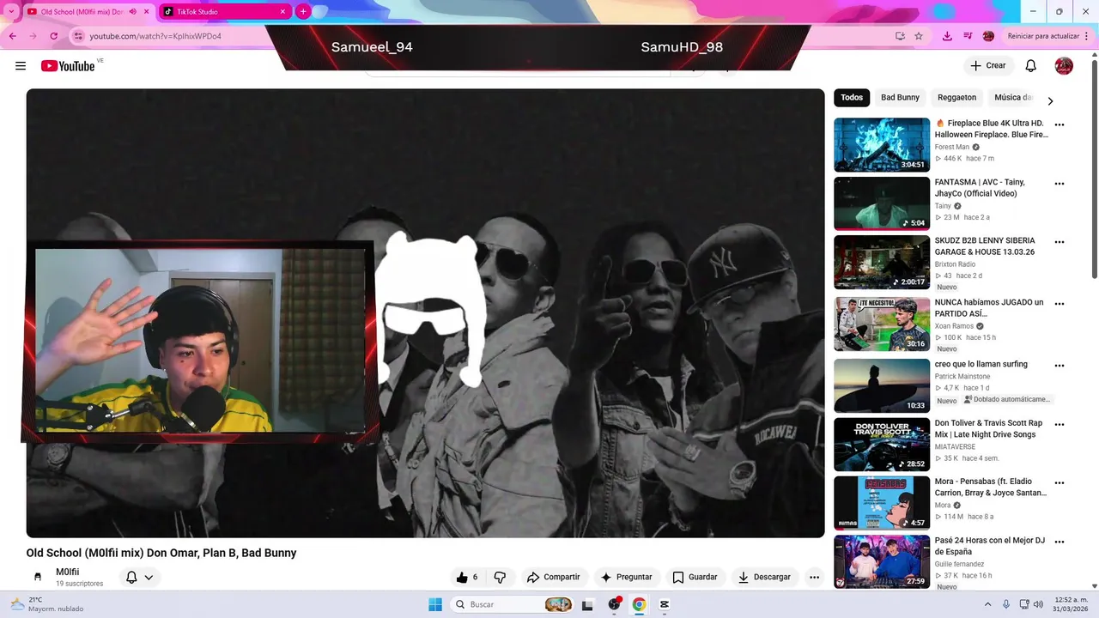Viewport: 1099px width, 618px height.
Task: Open Fireplace Blue 4K video thumbnail
Action: click(x=882, y=145)
